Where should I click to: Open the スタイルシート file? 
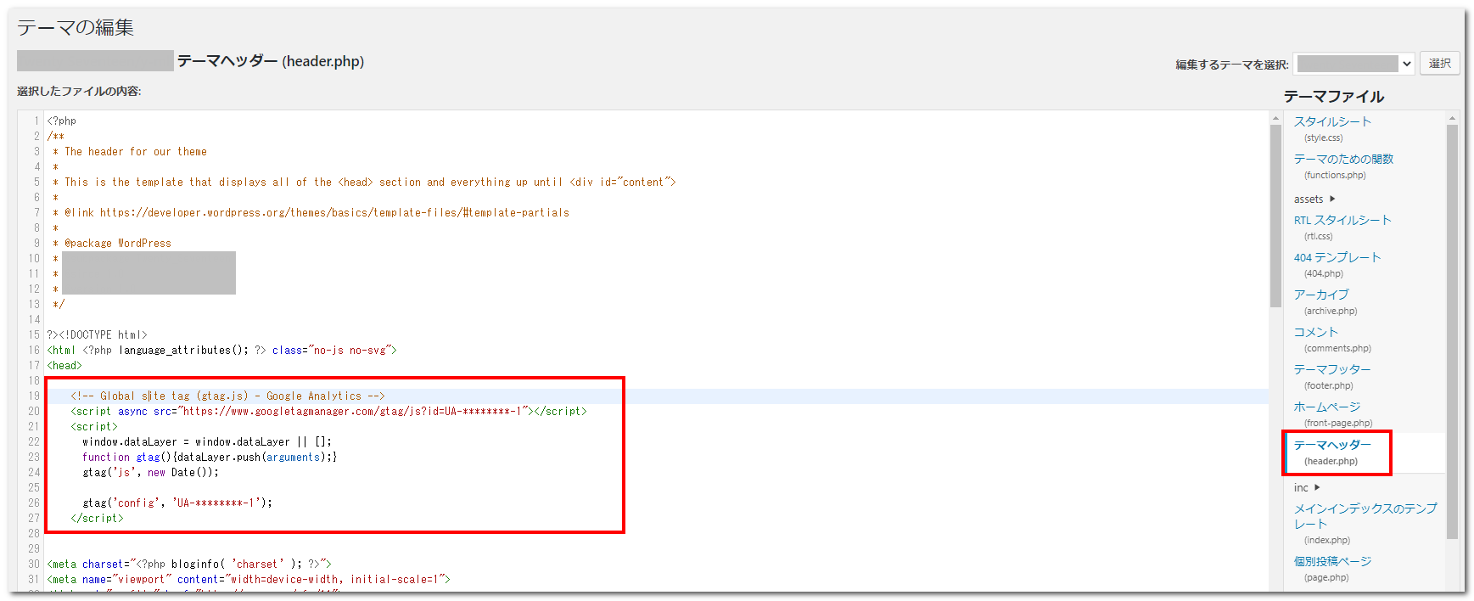tap(1332, 122)
